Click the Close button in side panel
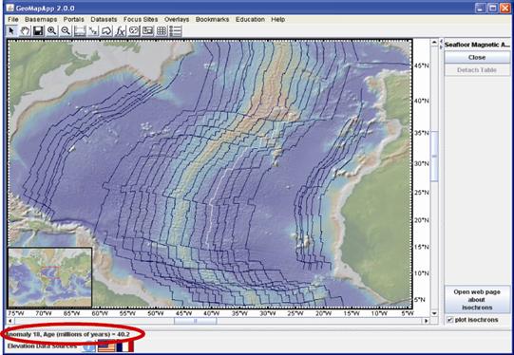 pos(477,57)
